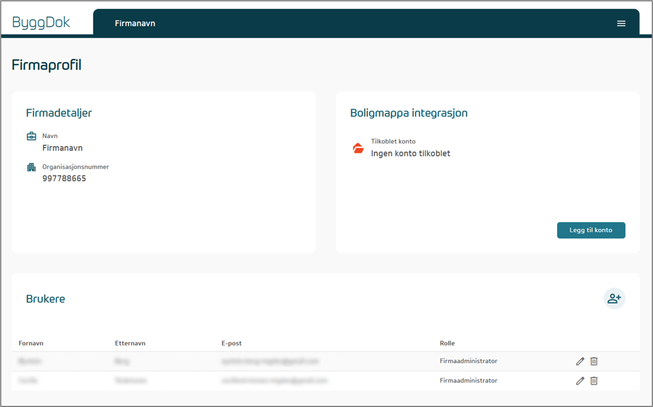Click the first user's email address
The image size is (653, 407).
point(270,361)
